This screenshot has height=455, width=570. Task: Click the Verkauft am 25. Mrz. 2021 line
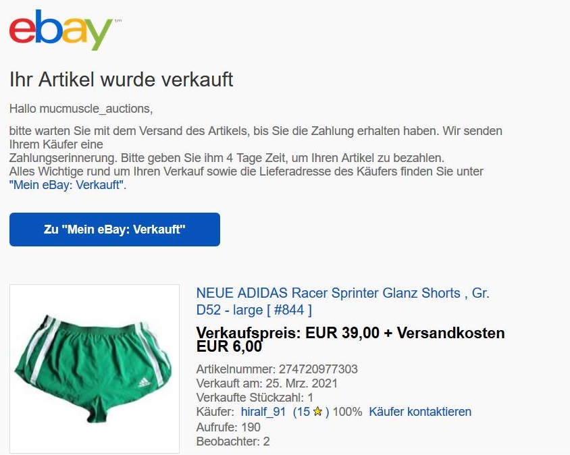tap(267, 383)
